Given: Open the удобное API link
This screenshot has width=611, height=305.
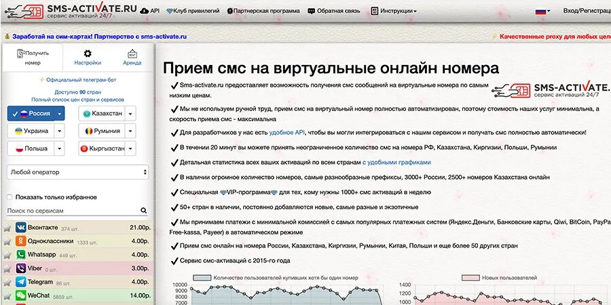Looking at the screenshot, I should [286, 133].
